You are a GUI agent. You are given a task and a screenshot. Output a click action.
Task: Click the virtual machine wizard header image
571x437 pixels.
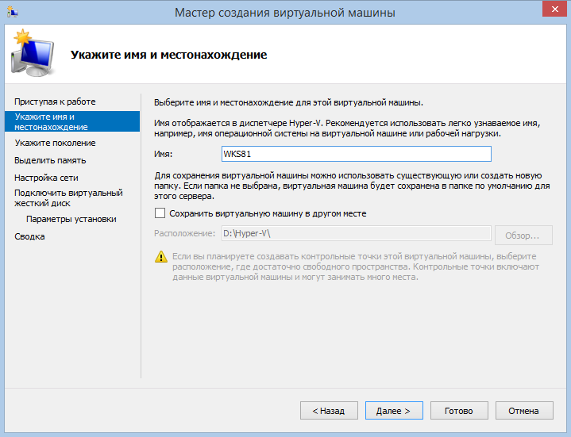tap(32, 52)
